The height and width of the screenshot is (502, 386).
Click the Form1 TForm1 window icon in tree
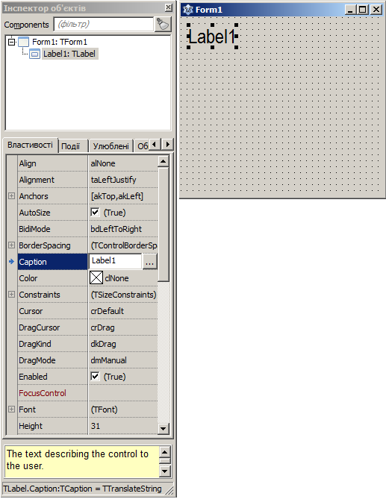(x=23, y=42)
